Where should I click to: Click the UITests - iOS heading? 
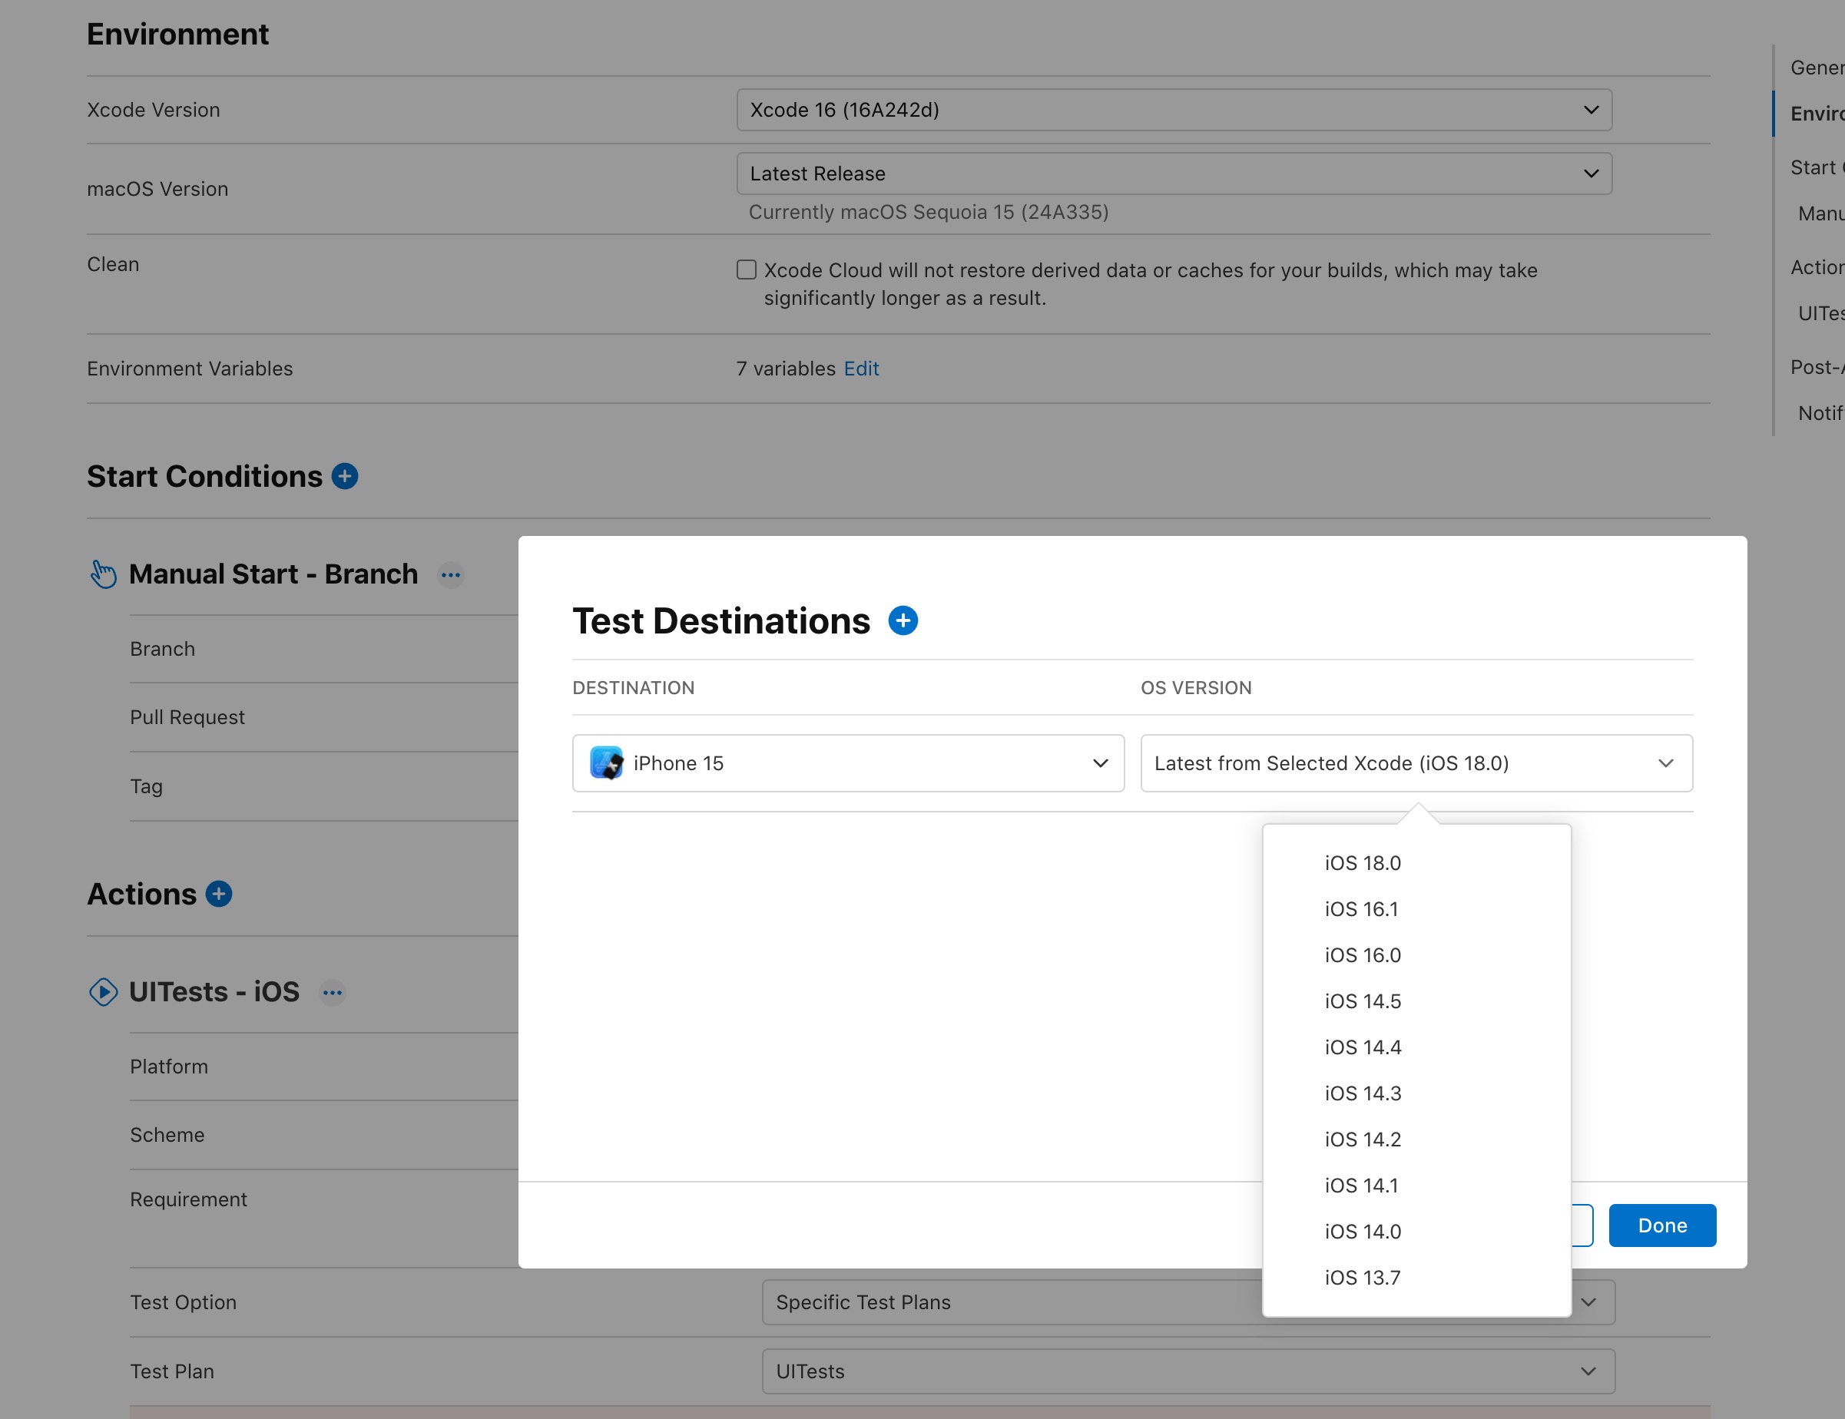click(214, 991)
